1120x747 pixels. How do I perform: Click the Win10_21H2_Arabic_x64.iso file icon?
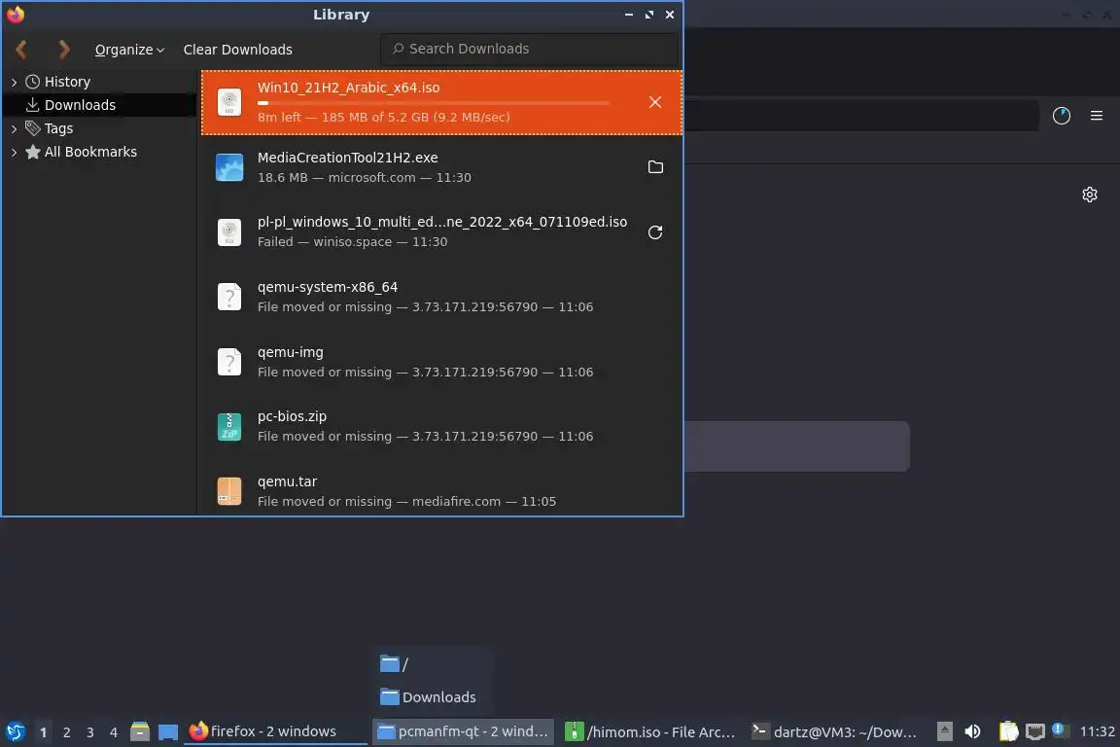(229, 102)
